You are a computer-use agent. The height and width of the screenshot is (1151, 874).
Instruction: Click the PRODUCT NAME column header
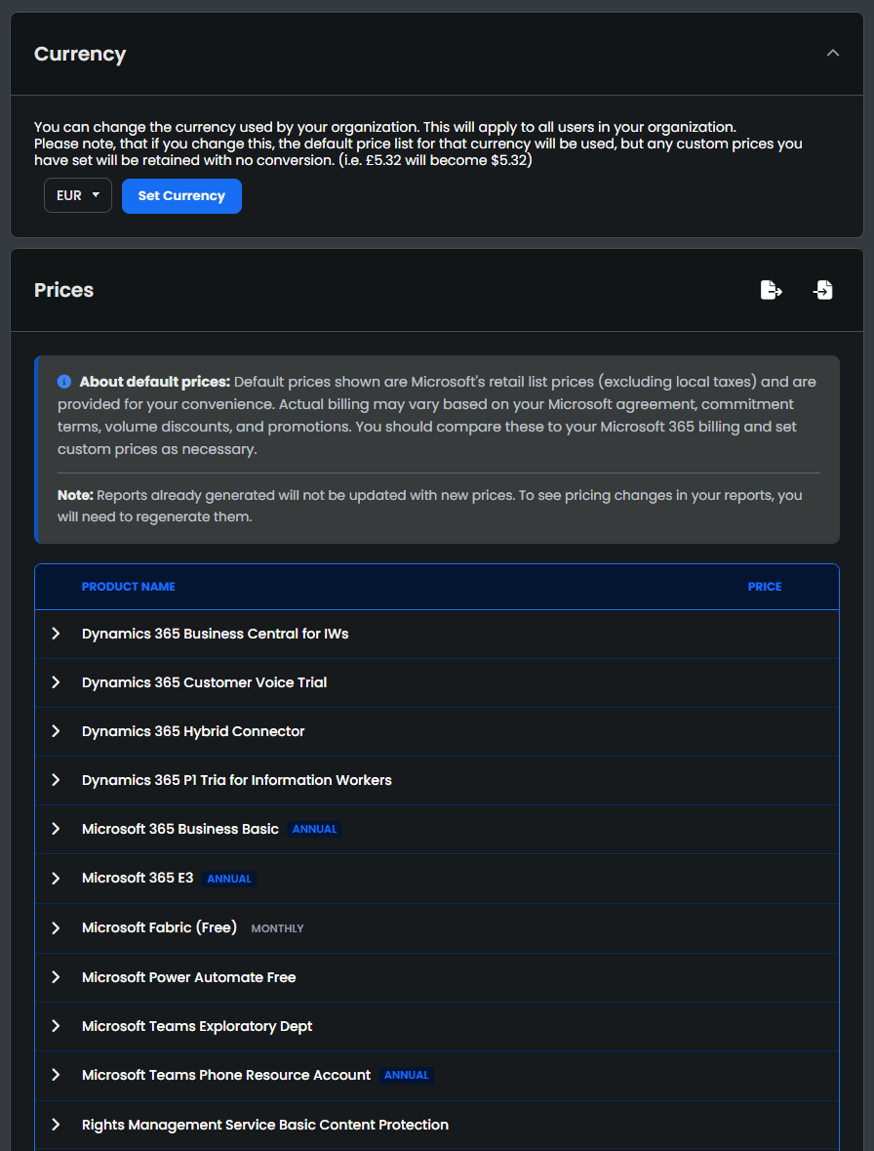[129, 587]
